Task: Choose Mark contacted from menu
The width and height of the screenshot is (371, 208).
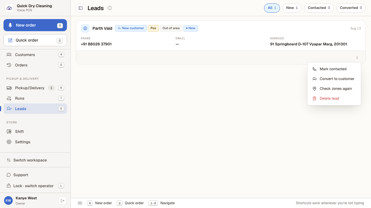Action: [334, 69]
